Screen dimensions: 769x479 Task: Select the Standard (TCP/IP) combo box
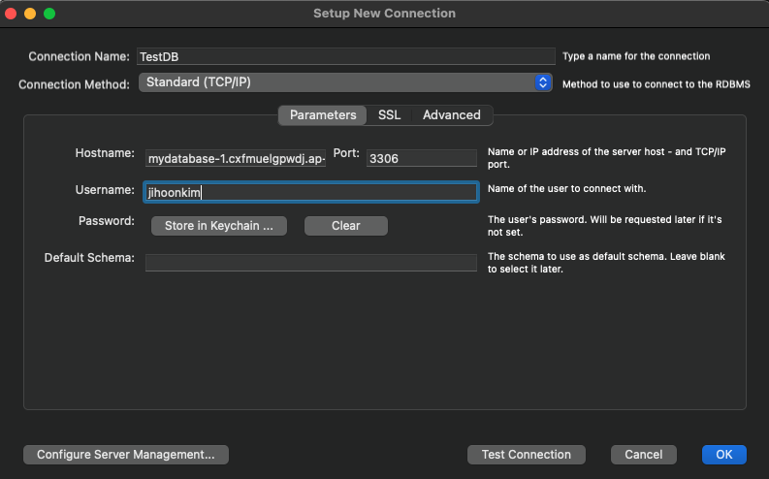point(345,82)
